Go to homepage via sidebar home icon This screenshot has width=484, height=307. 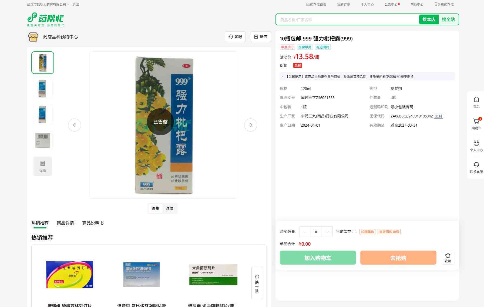(476, 102)
